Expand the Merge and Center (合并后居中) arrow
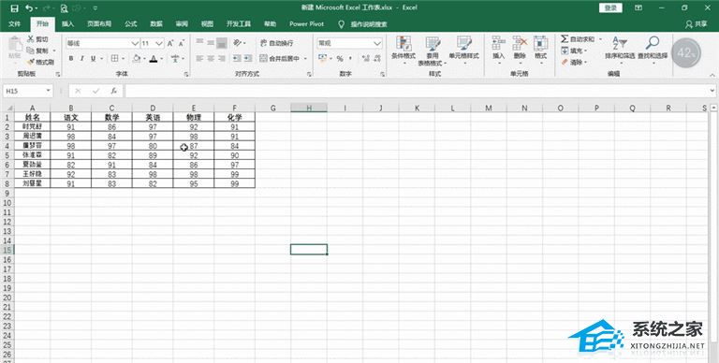Viewport: 719px width, 363px height. (x=305, y=59)
